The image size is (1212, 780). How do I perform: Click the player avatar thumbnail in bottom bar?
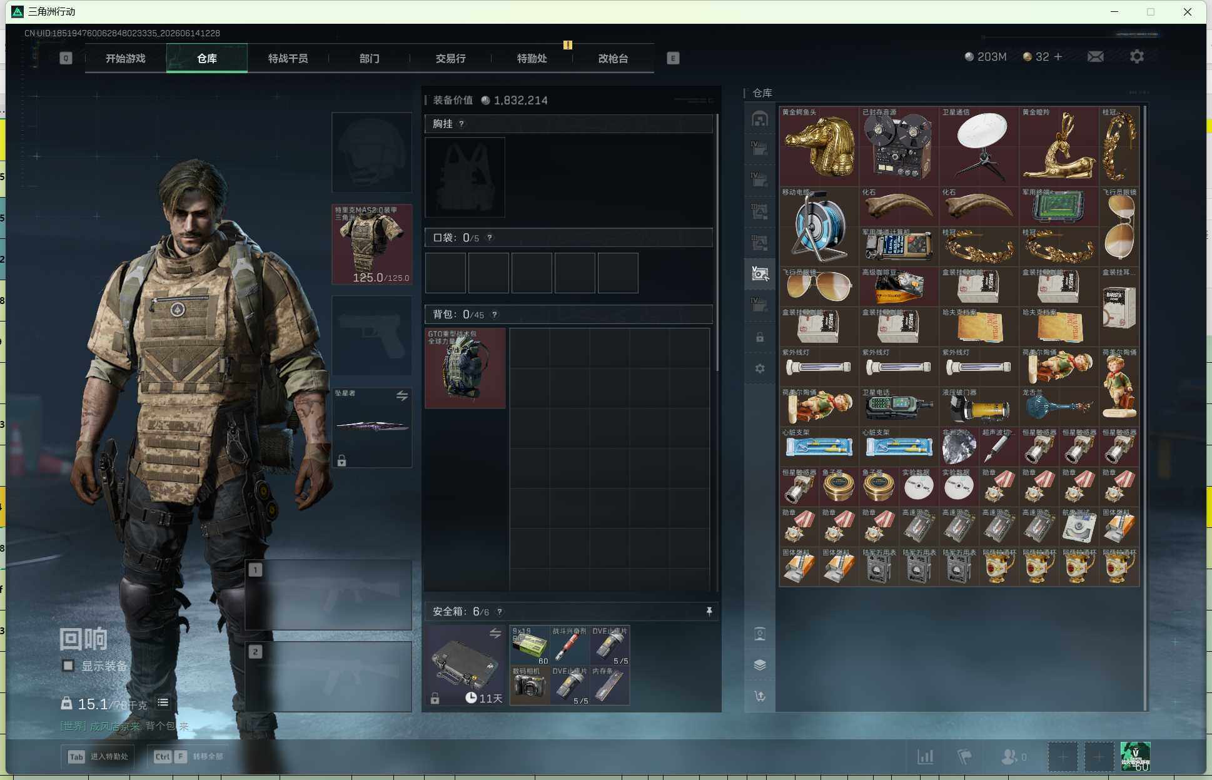[x=1135, y=756]
